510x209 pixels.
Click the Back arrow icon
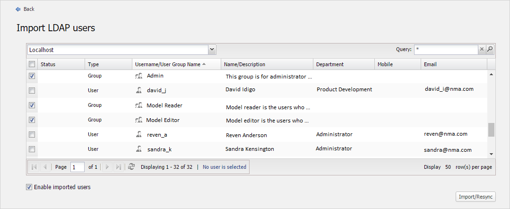pos(18,9)
